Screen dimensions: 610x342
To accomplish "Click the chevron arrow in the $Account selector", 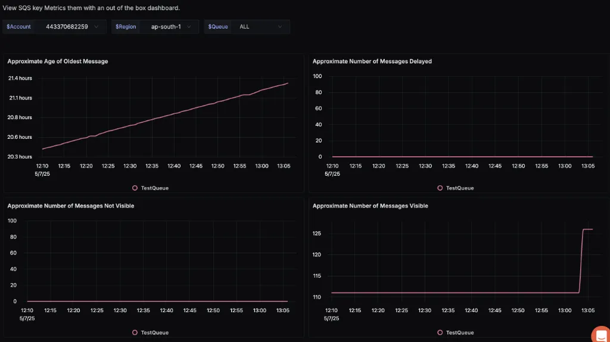I will coord(97,27).
